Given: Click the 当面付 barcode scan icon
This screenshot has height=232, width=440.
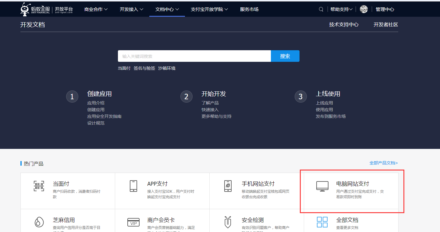Looking at the screenshot, I should [x=39, y=186].
